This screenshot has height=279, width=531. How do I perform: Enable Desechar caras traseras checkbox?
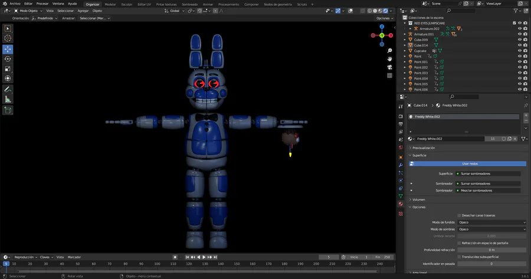pyautogui.click(x=459, y=215)
